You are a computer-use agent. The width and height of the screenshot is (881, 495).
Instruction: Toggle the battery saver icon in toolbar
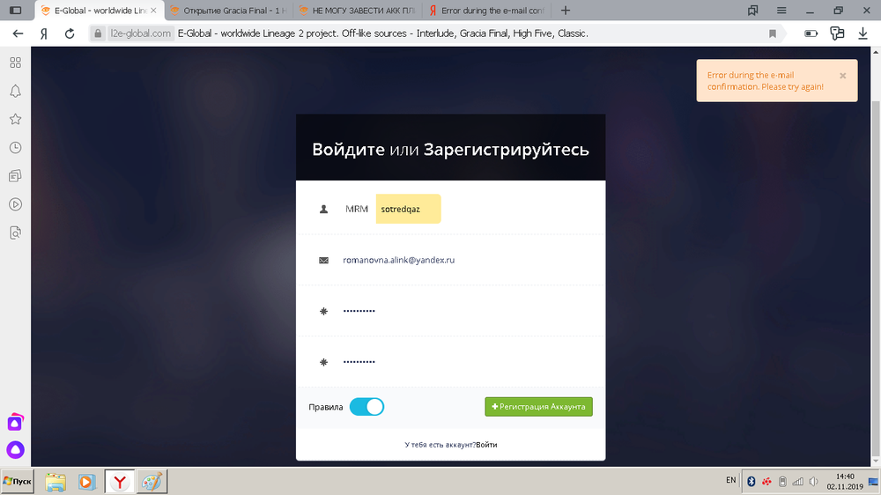811,33
